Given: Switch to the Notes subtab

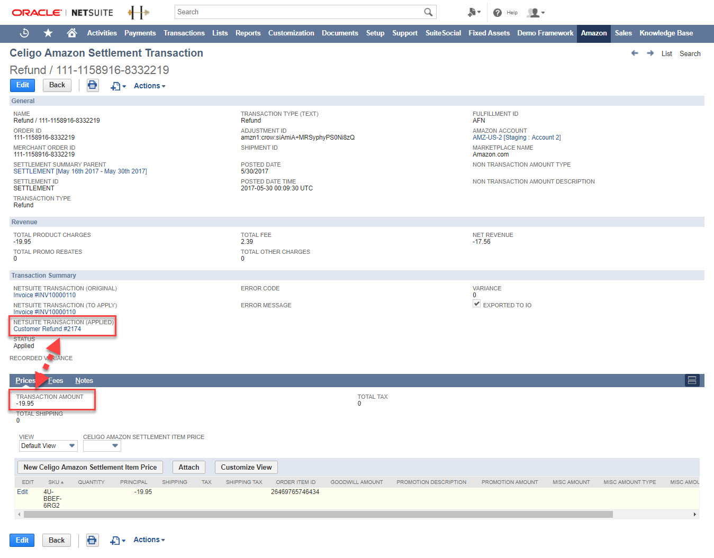Looking at the screenshot, I should tap(84, 380).
